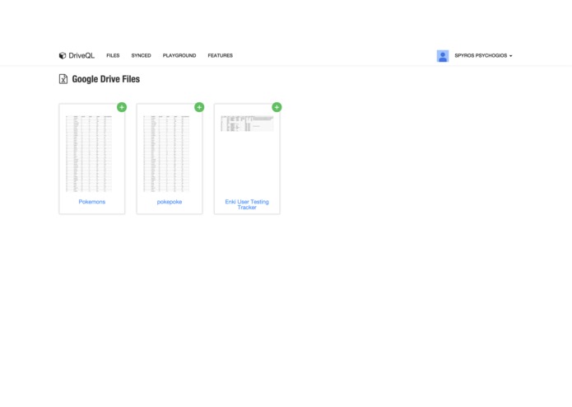Click the user avatar icon
572x407 pixels.
[443, 56]
